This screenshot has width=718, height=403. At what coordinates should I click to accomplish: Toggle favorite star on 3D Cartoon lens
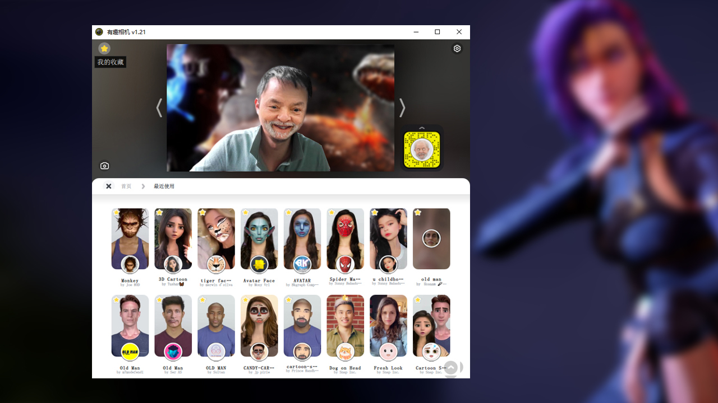click(x=159, y=213)
